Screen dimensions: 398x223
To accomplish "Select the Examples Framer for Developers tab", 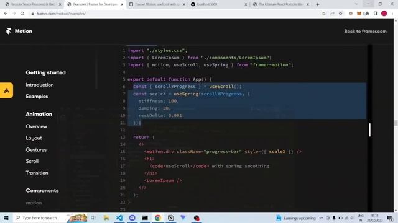I will click(95, 4).
